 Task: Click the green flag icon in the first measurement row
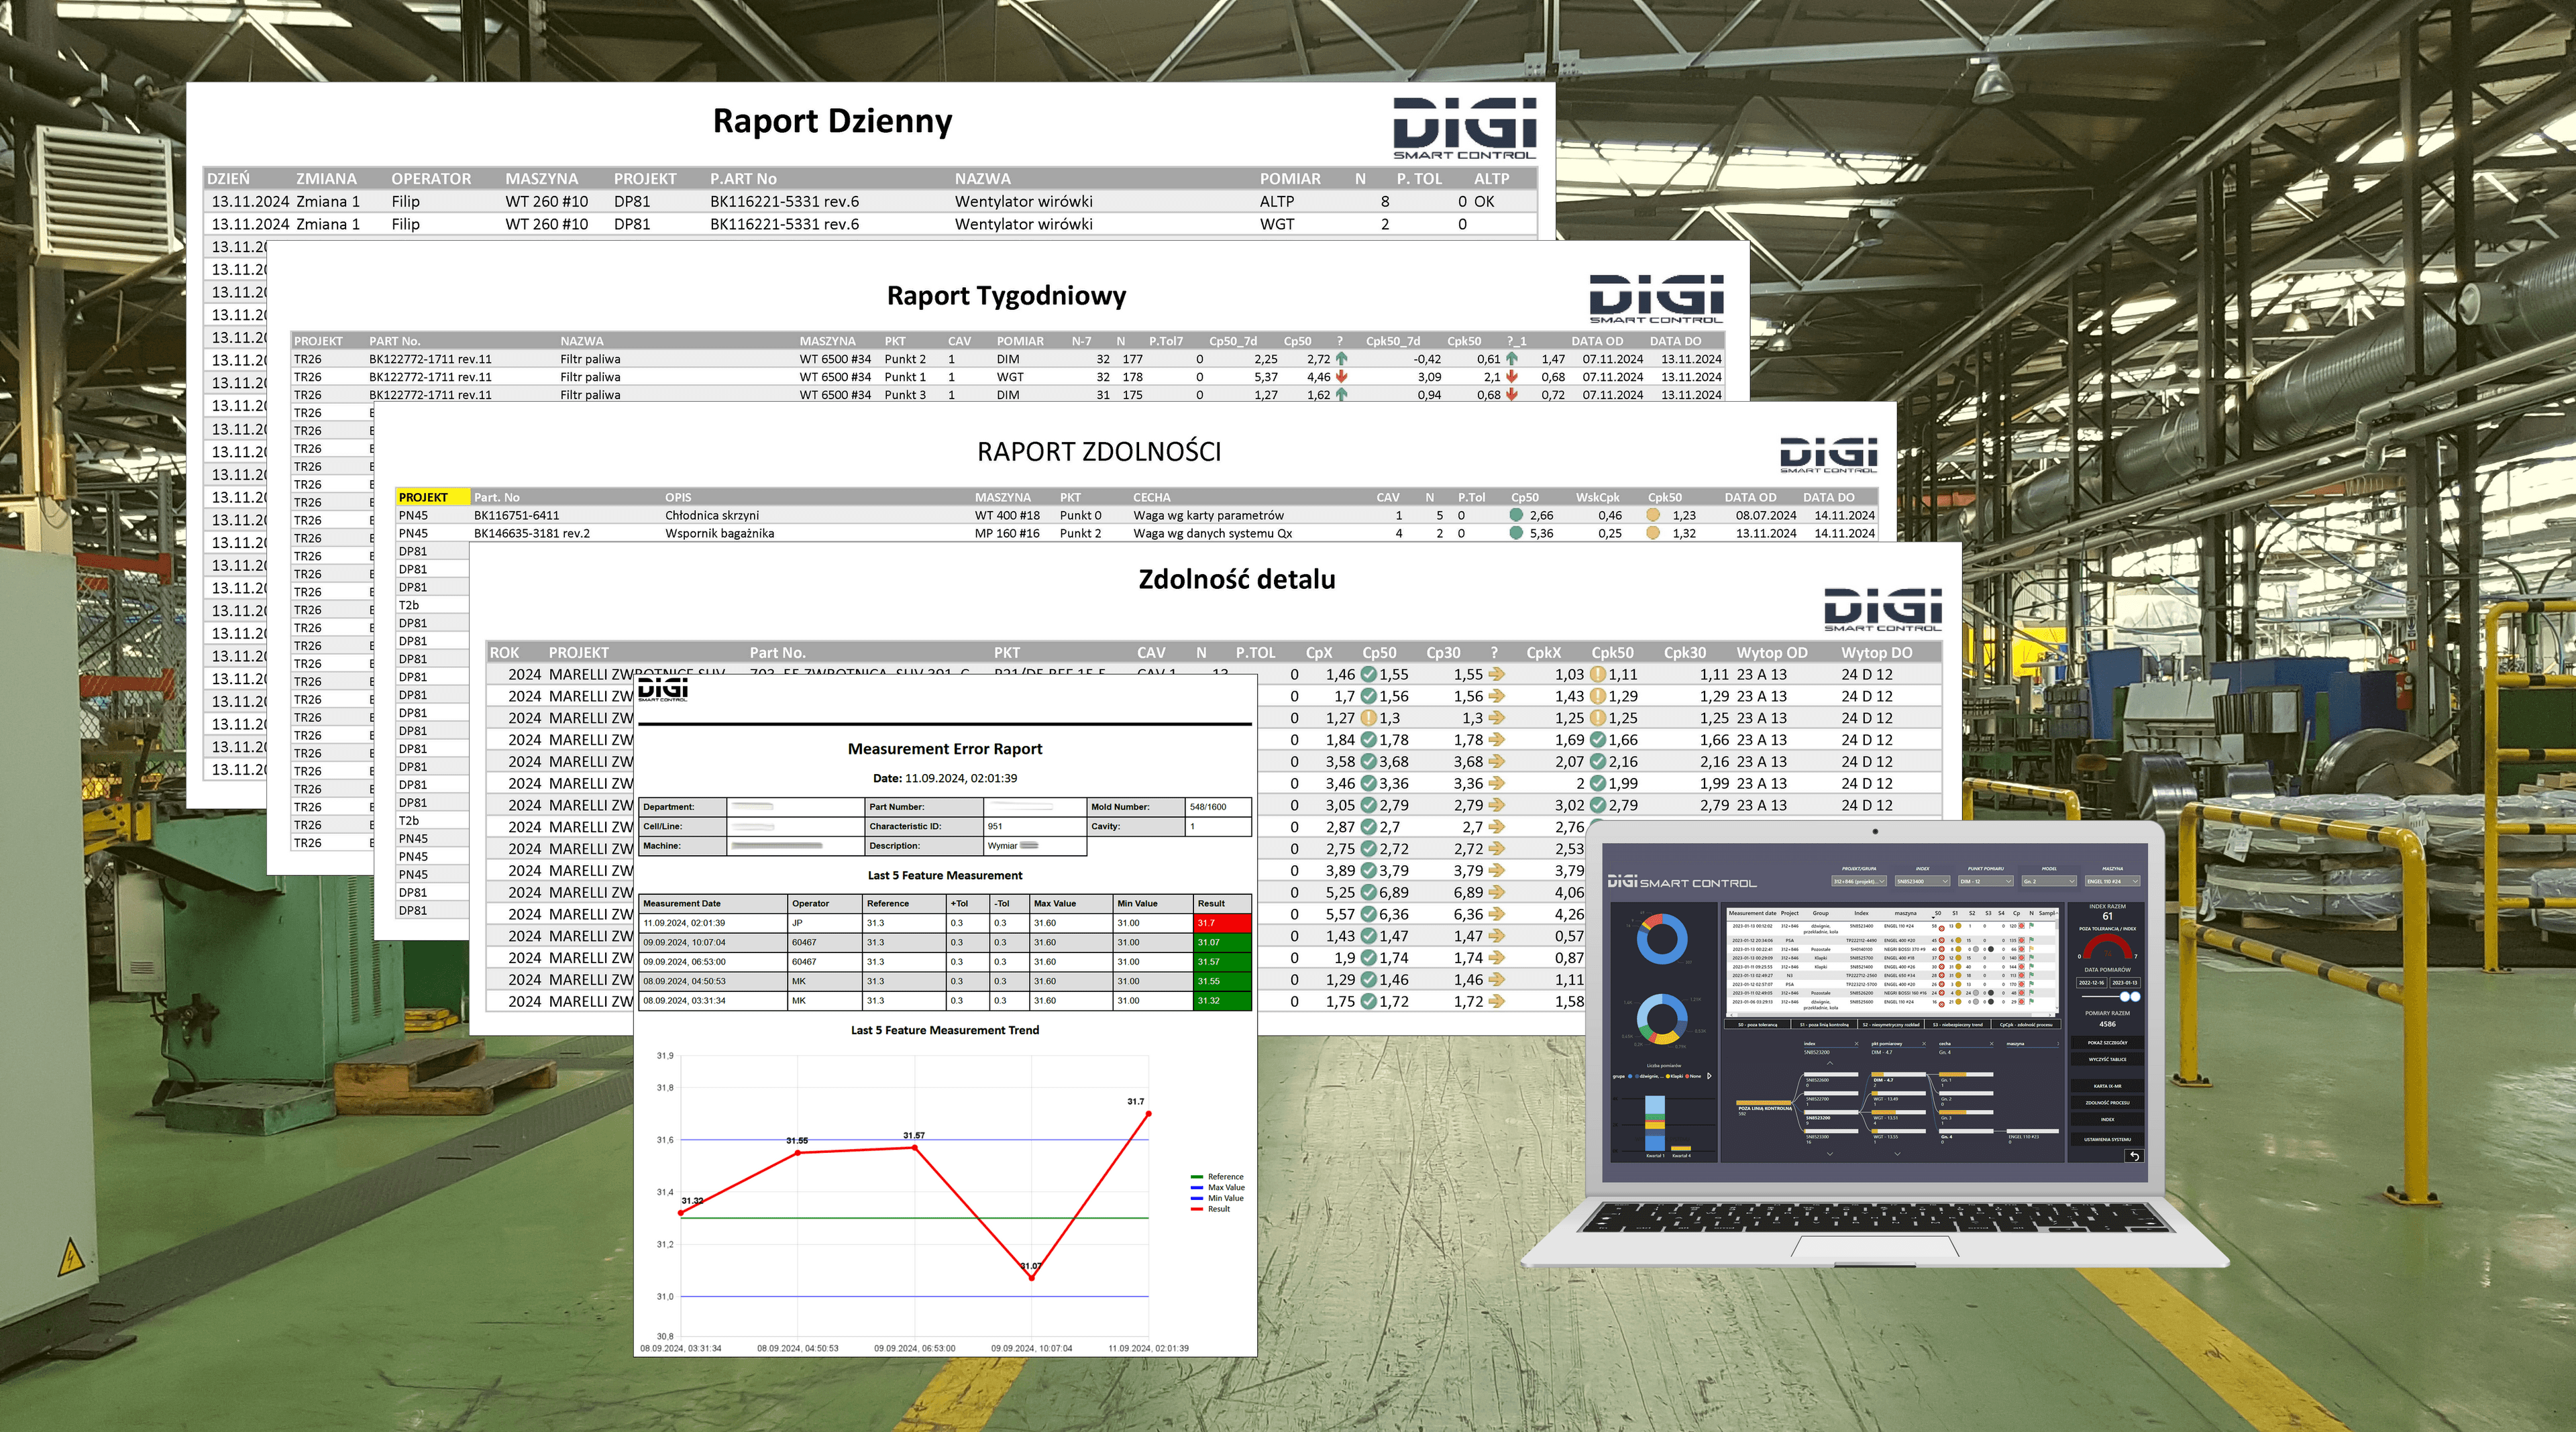[x=2031, y=926]
